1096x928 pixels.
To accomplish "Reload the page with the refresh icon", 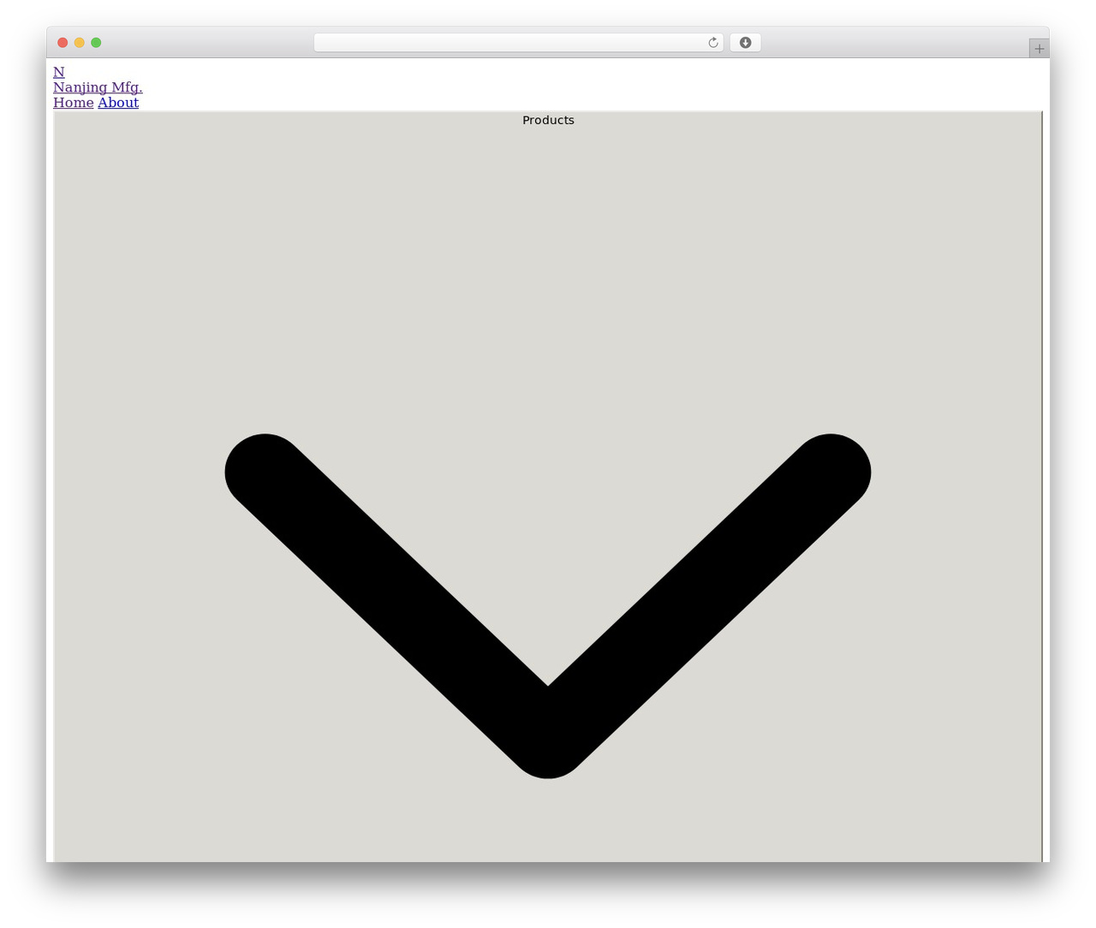I will (x=712, y=43).
